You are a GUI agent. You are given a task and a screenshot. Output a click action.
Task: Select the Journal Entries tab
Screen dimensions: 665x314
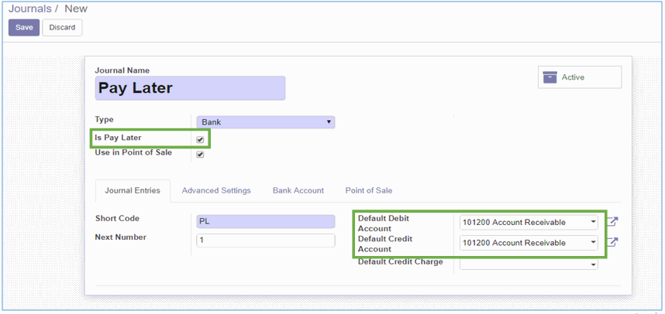[x=133, y=190]
